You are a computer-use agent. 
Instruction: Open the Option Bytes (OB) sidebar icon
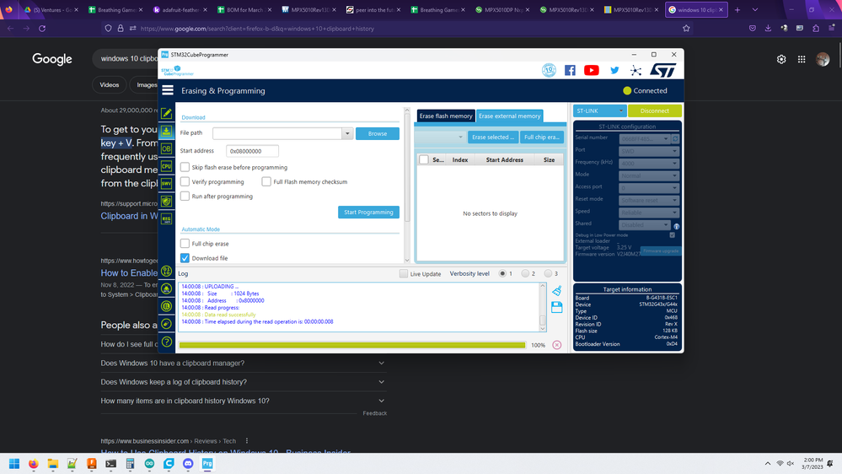[x=167, y=149]
